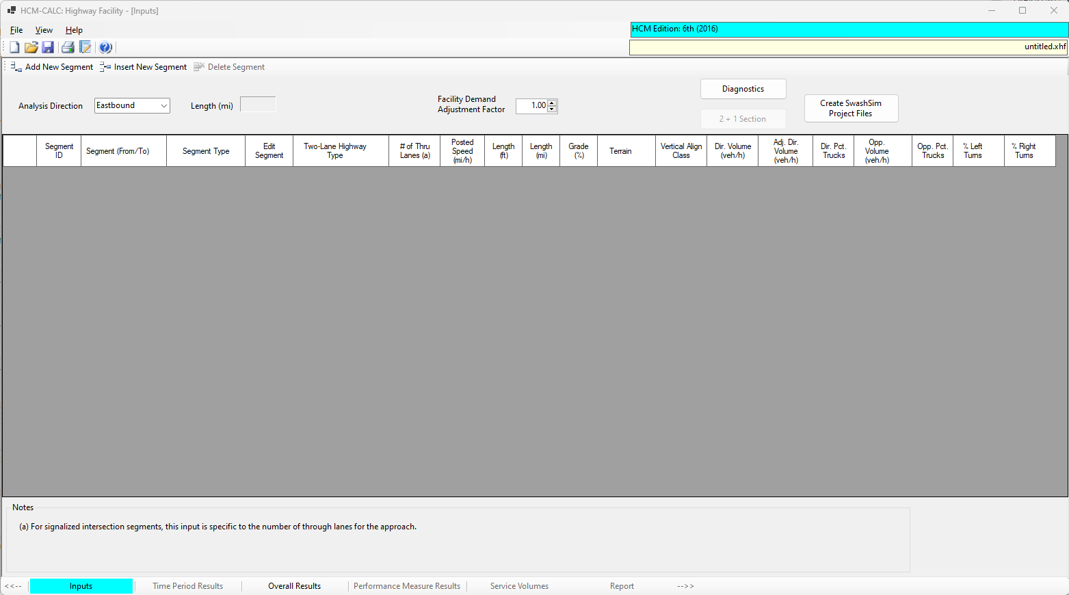Click the New file icon

click(14, 47)
